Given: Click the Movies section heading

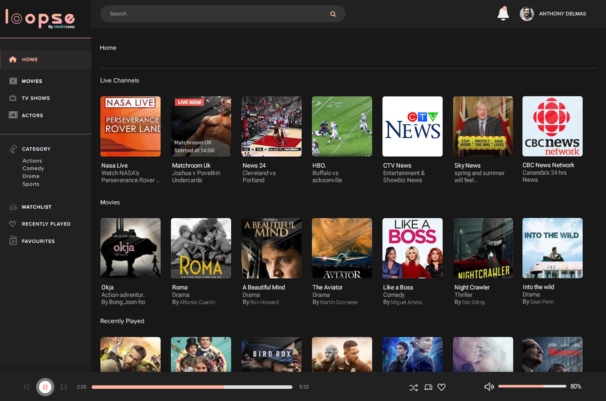Looking at the screenshot, I should coord(110,203).
